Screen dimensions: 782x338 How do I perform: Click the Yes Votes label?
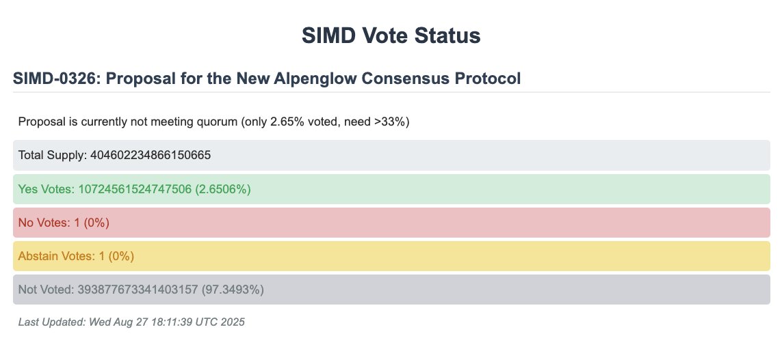tap(47, 189)
